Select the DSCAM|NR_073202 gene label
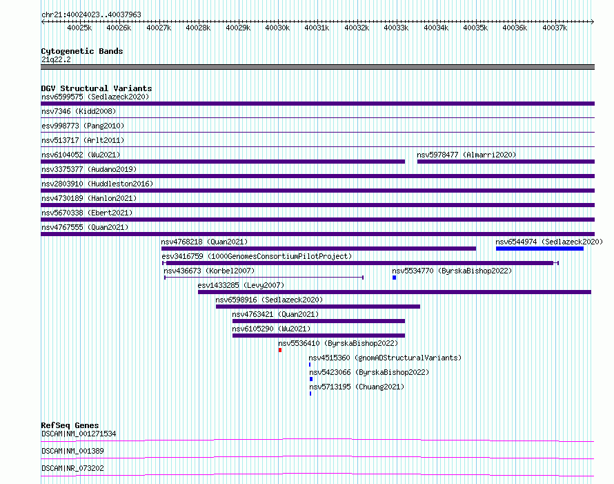This screenshot has height=484, width=614. pos(72,468)
